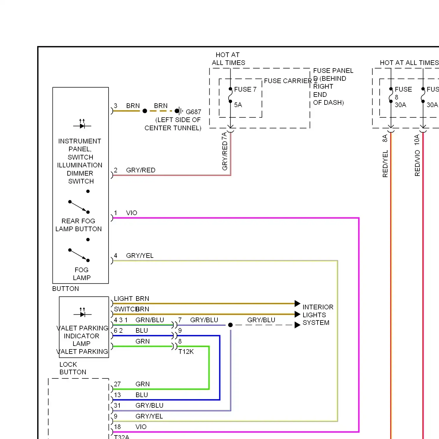Click the HOT AT ALL TIMES label above Fuse 8

409,63
